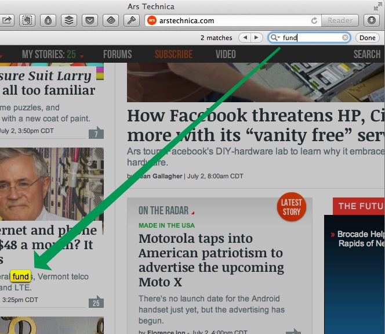Open the Downloads arrow button
385x334 pixels.
tap(372, 20)
